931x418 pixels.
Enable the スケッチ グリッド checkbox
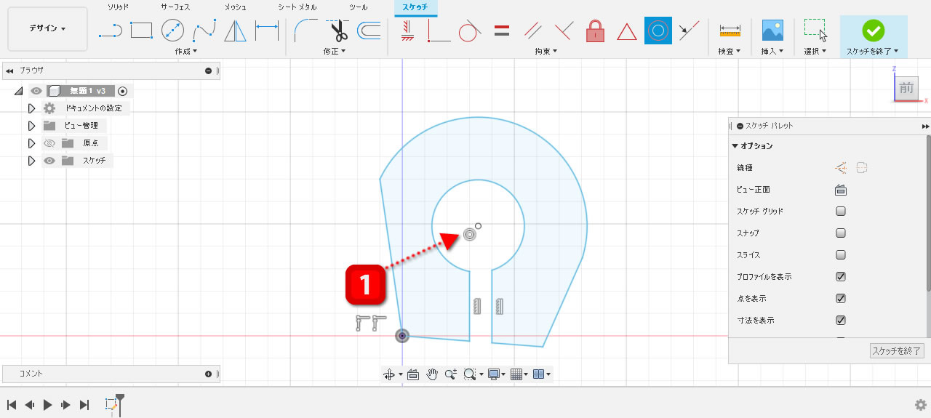click(x=841, y=212)
